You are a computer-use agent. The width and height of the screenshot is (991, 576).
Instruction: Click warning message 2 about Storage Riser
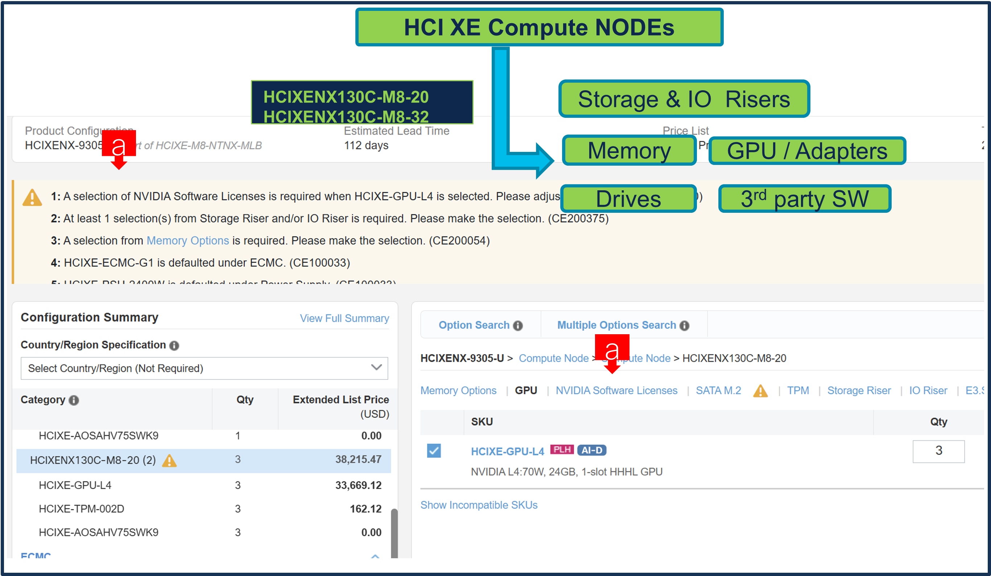pos(330,219)
